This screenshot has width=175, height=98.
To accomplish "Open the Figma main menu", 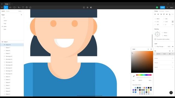I will 2,7.
